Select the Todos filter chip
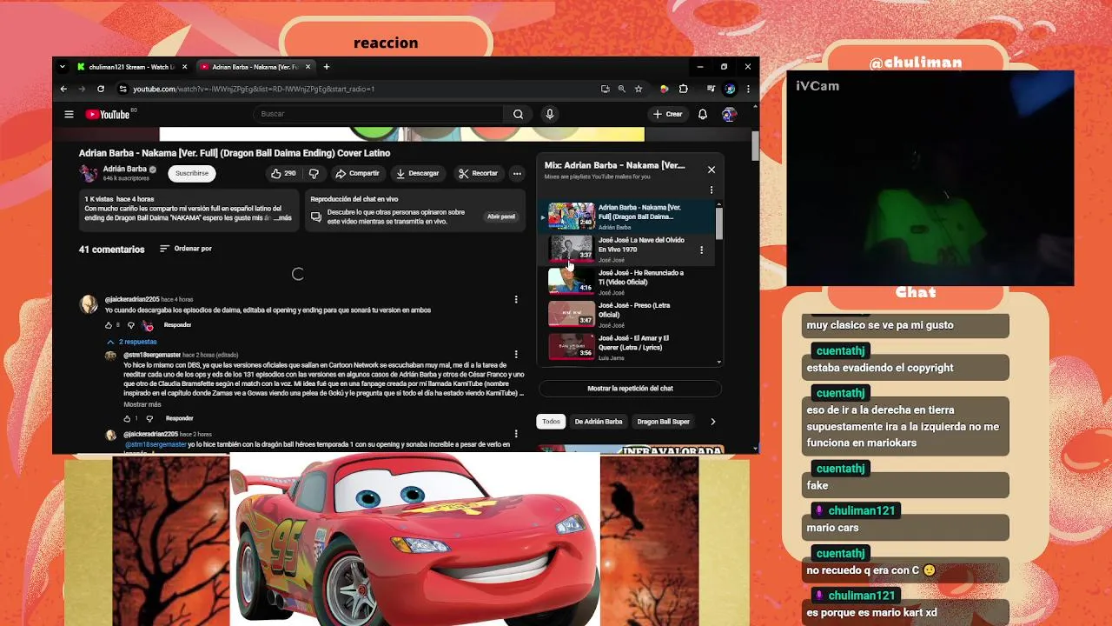1112x626 pixels. click(x=552, y=422)
